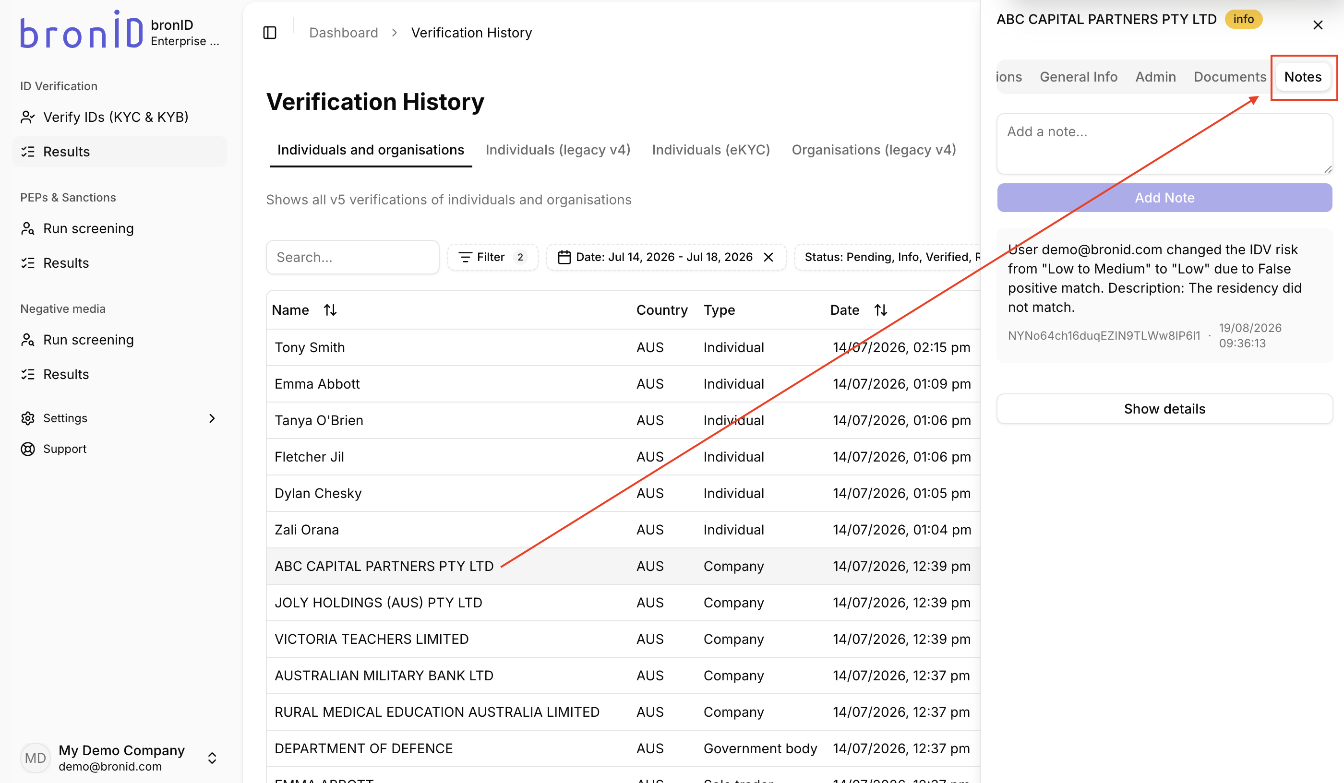Open the Support page link
The image size is (1344, 783).
[120, 450]
